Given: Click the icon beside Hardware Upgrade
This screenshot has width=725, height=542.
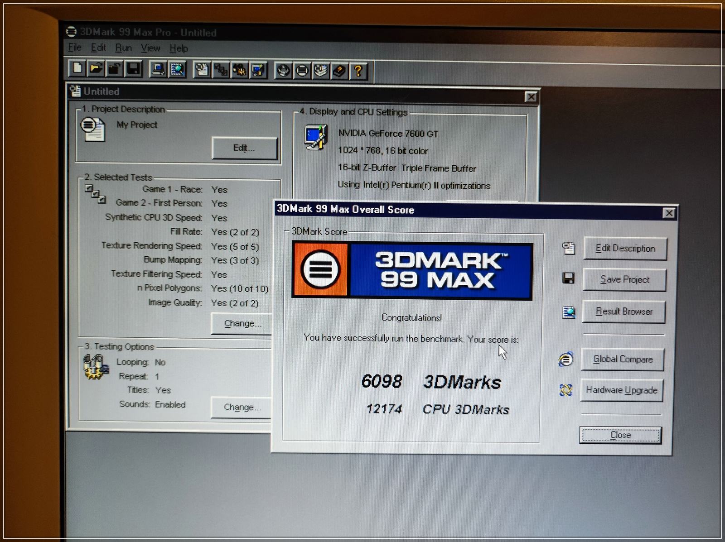Looking at the screenshot, I should point(565,389).
